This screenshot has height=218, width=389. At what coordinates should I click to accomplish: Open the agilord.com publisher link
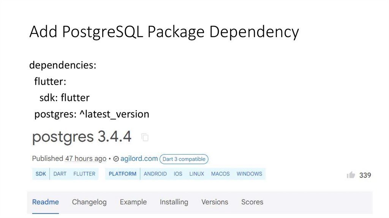pyautogui.click(x=139, y=159)
